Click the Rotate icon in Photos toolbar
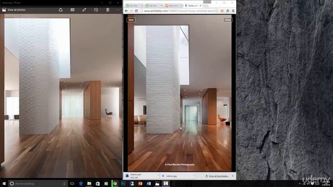The width and height of the screenshot is (333, 187). 96,10
